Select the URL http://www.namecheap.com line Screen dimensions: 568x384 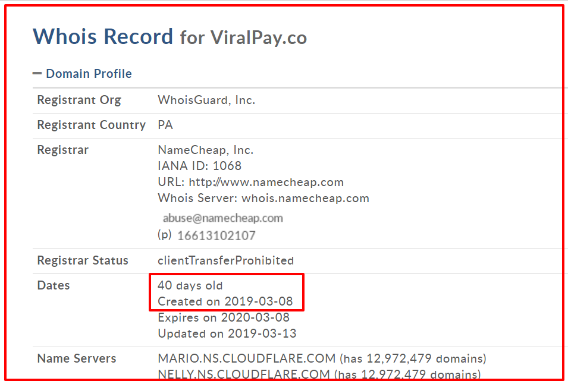click(x=250, y=182)
